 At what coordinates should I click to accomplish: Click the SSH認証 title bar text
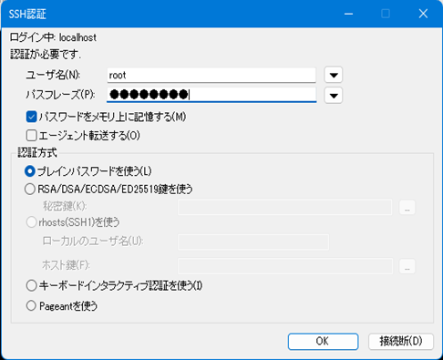(27, 15)
